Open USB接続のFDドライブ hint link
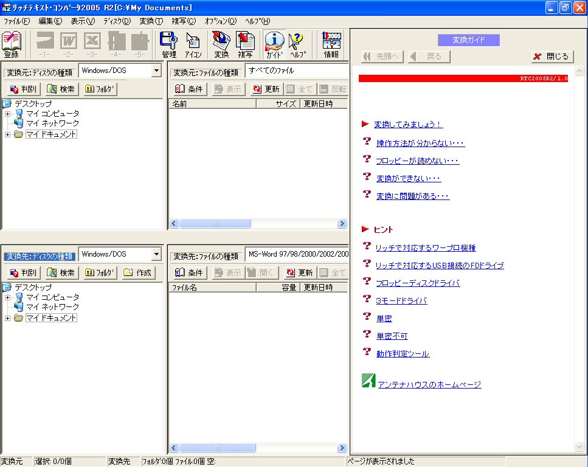Viewport: 588px width, 467px height. click(440, 266)
